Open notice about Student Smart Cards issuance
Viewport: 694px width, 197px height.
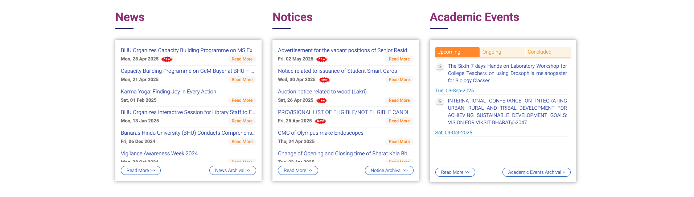click(x=337, y=71)
